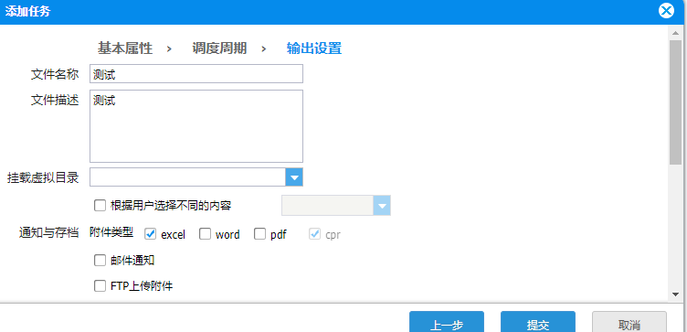Viewport: 687px width, 332px height.
Task: Click the 文件名称 input field
Action: coord(196,74)
